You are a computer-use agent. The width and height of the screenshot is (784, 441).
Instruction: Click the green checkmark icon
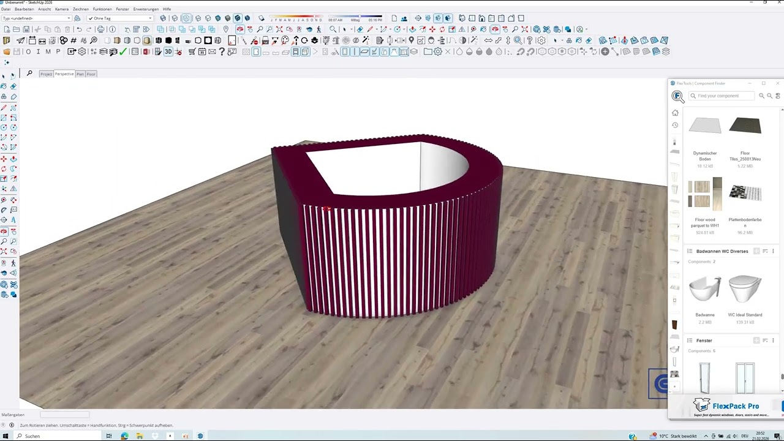pyautogui.click(x=123, y=52)
